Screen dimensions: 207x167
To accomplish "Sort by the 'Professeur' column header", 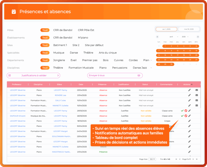I will (18, 84).
